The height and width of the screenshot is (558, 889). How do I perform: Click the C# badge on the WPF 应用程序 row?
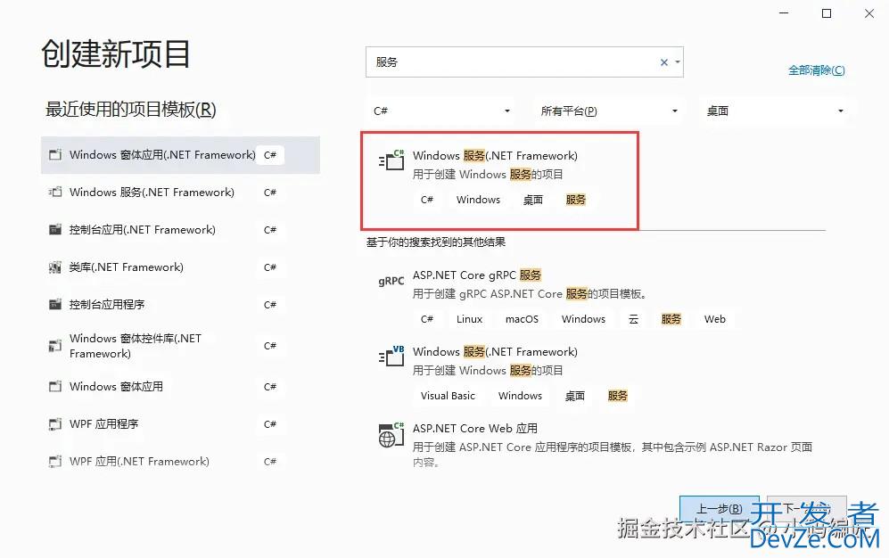point(270,423)
